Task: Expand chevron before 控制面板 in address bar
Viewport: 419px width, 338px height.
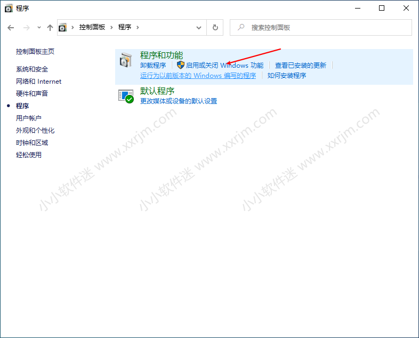Action: coord(72,27)
